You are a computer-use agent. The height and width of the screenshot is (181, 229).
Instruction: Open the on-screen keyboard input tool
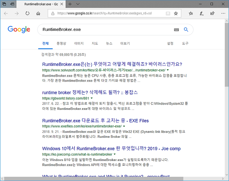click(177, 30)
